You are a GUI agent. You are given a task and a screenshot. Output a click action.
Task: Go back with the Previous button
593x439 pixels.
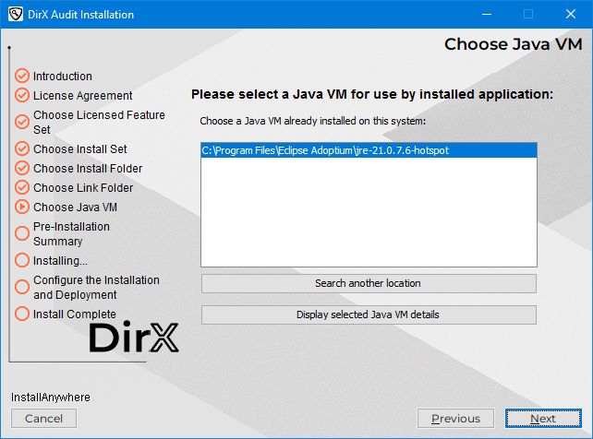pyautogui.click(x=454, y=419)
